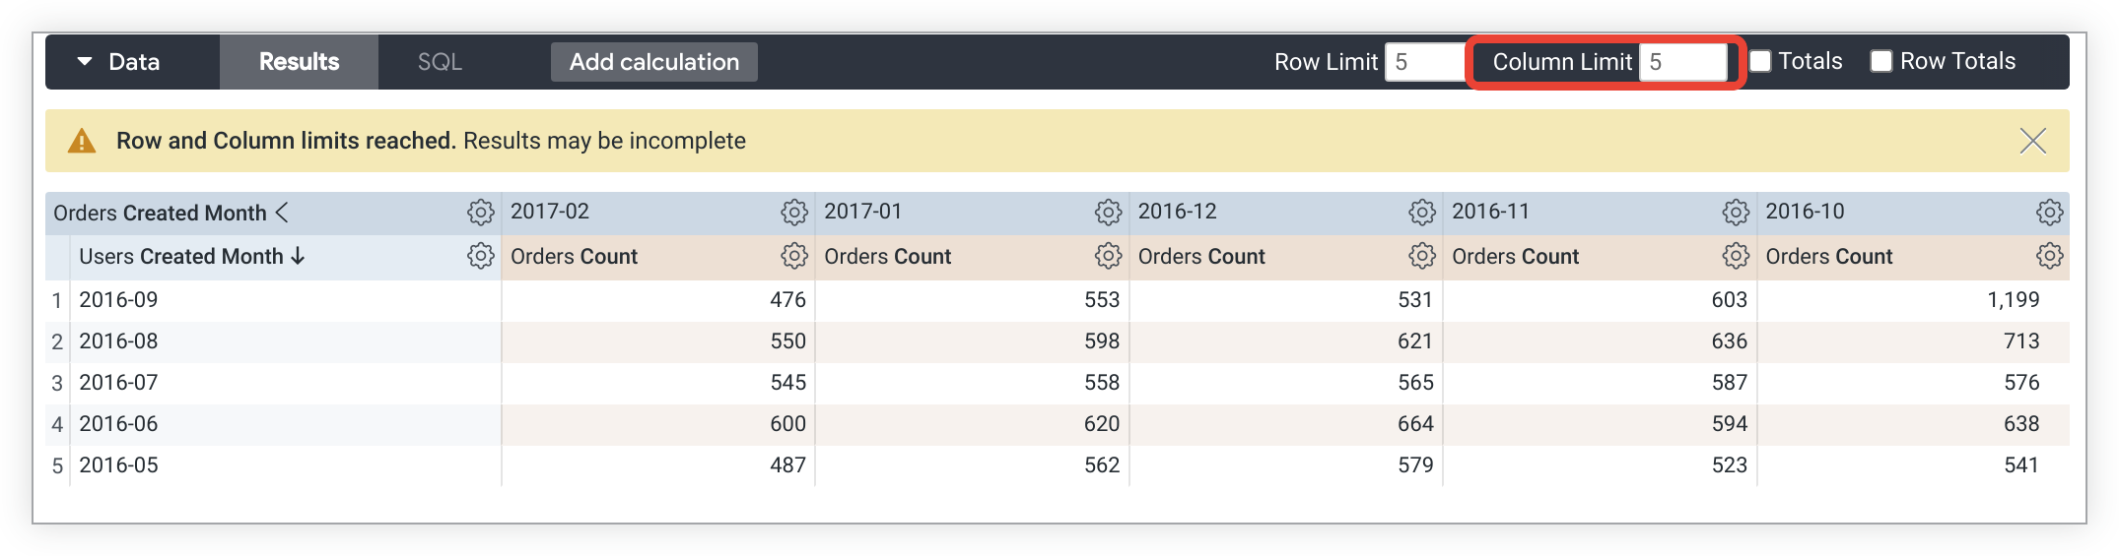Open Orders Created Month gear settings
The width and height of the screenshot is (2119, 556).
(480, 213)
